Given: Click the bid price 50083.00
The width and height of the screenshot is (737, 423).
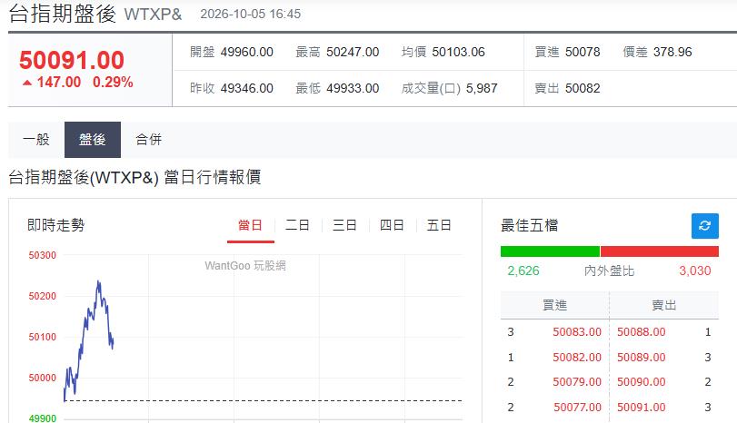Looking at the screenshot, I should coord(577,332).
